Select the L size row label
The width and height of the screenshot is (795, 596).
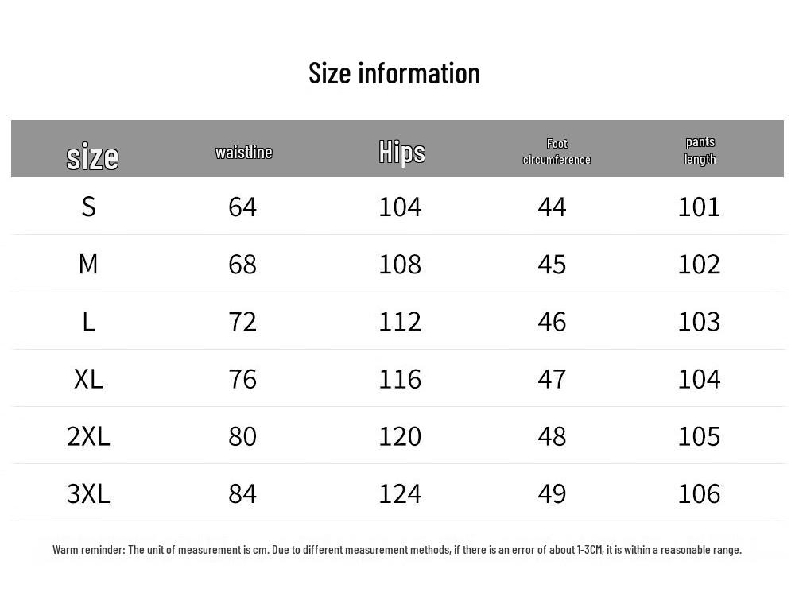[x=88, y=321]
